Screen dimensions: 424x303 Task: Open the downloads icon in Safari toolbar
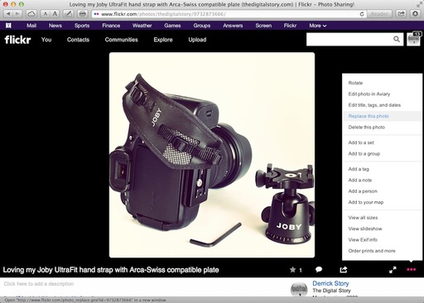(415, 13)
